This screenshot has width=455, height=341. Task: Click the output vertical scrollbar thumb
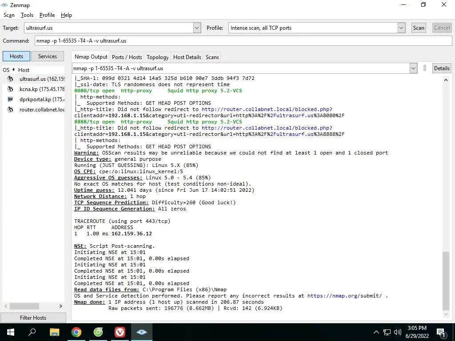coord(446,281)
